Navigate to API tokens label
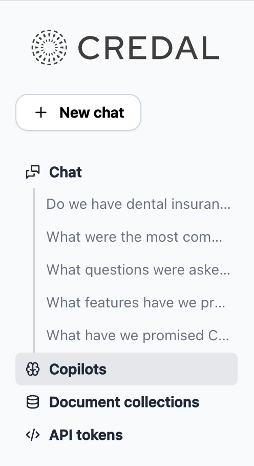The height and width of the screenshot is (466, 254). 86,435
